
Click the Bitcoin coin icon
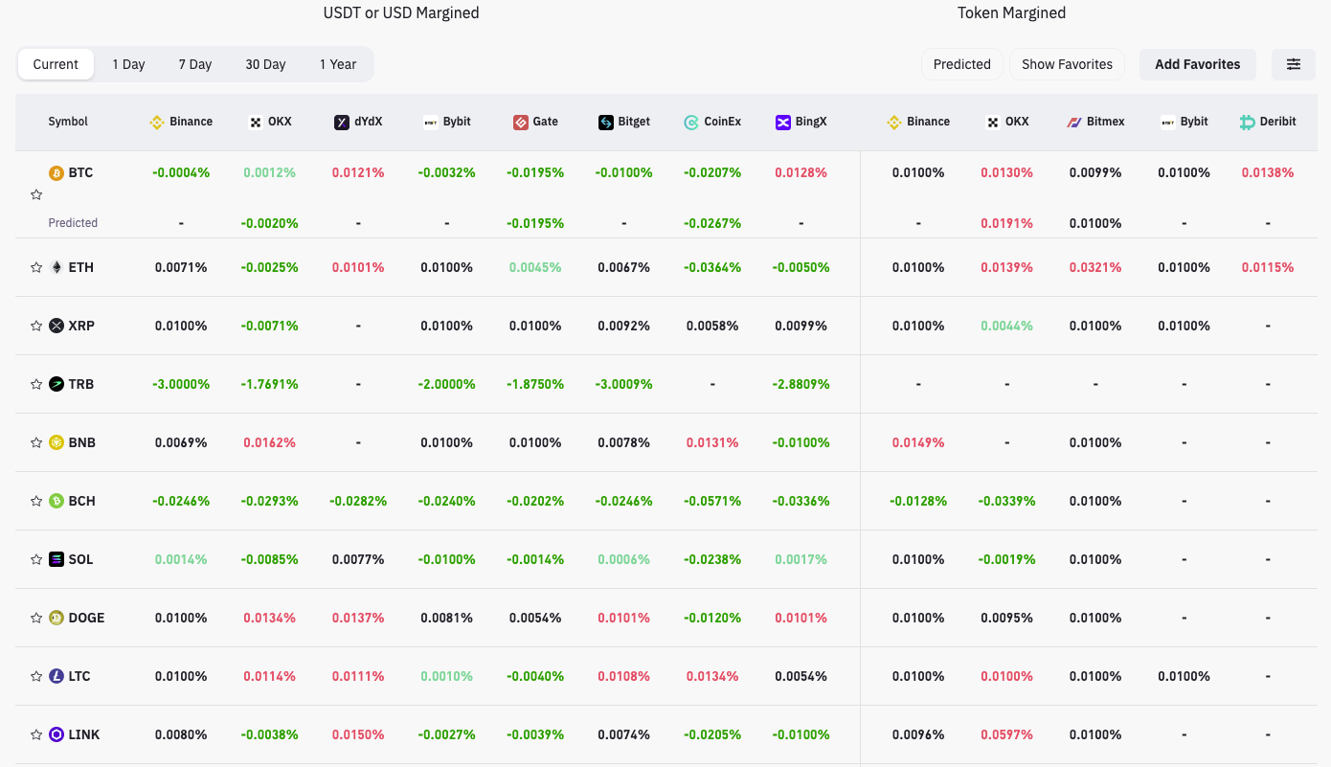tap(56, 173)
